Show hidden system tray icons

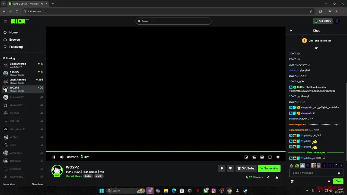pos(307,191)
